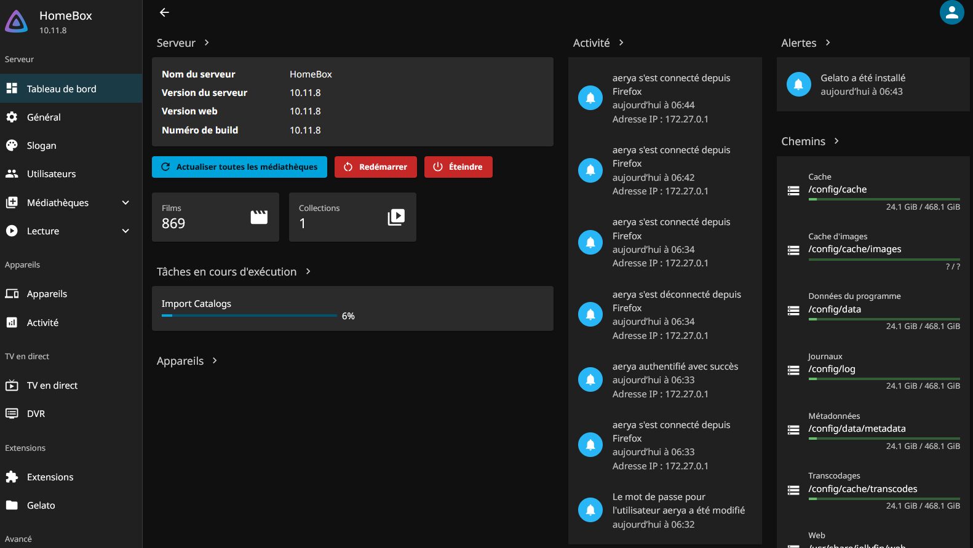Click the DVR icon
Screen dimensions: 973x548
12,413
